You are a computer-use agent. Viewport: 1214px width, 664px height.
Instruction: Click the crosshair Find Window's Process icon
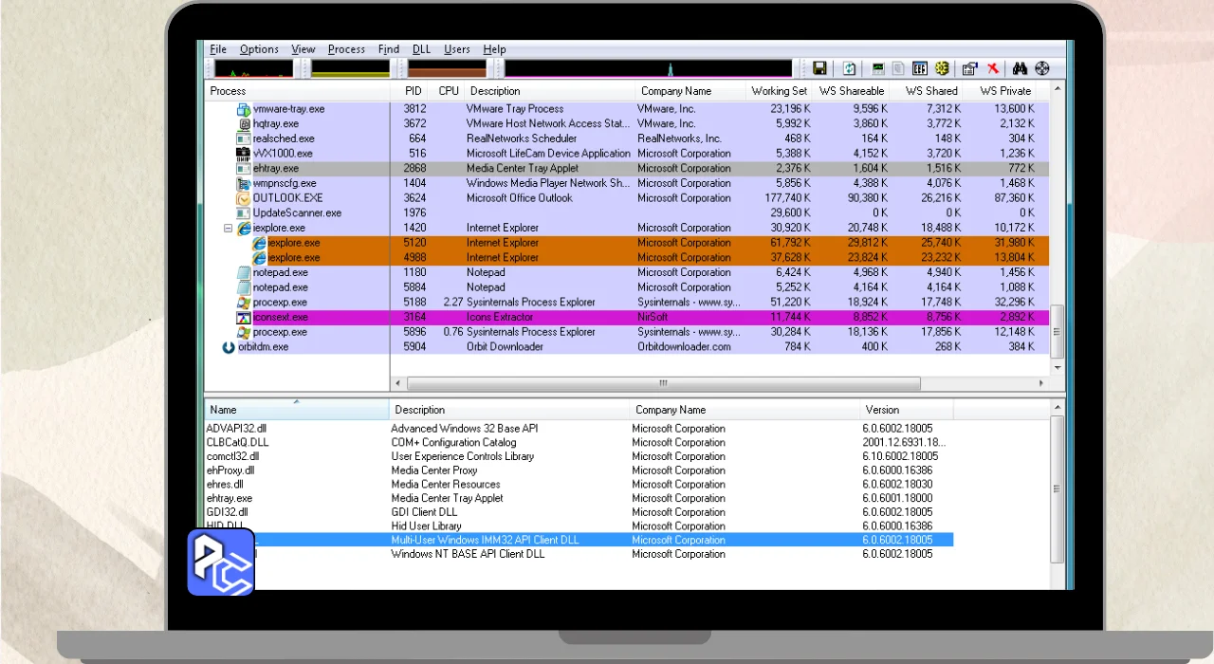[1042, 68]
